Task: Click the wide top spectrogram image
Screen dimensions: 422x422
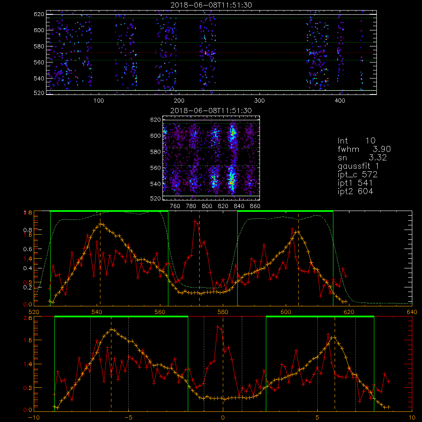Action: point(211,52)
